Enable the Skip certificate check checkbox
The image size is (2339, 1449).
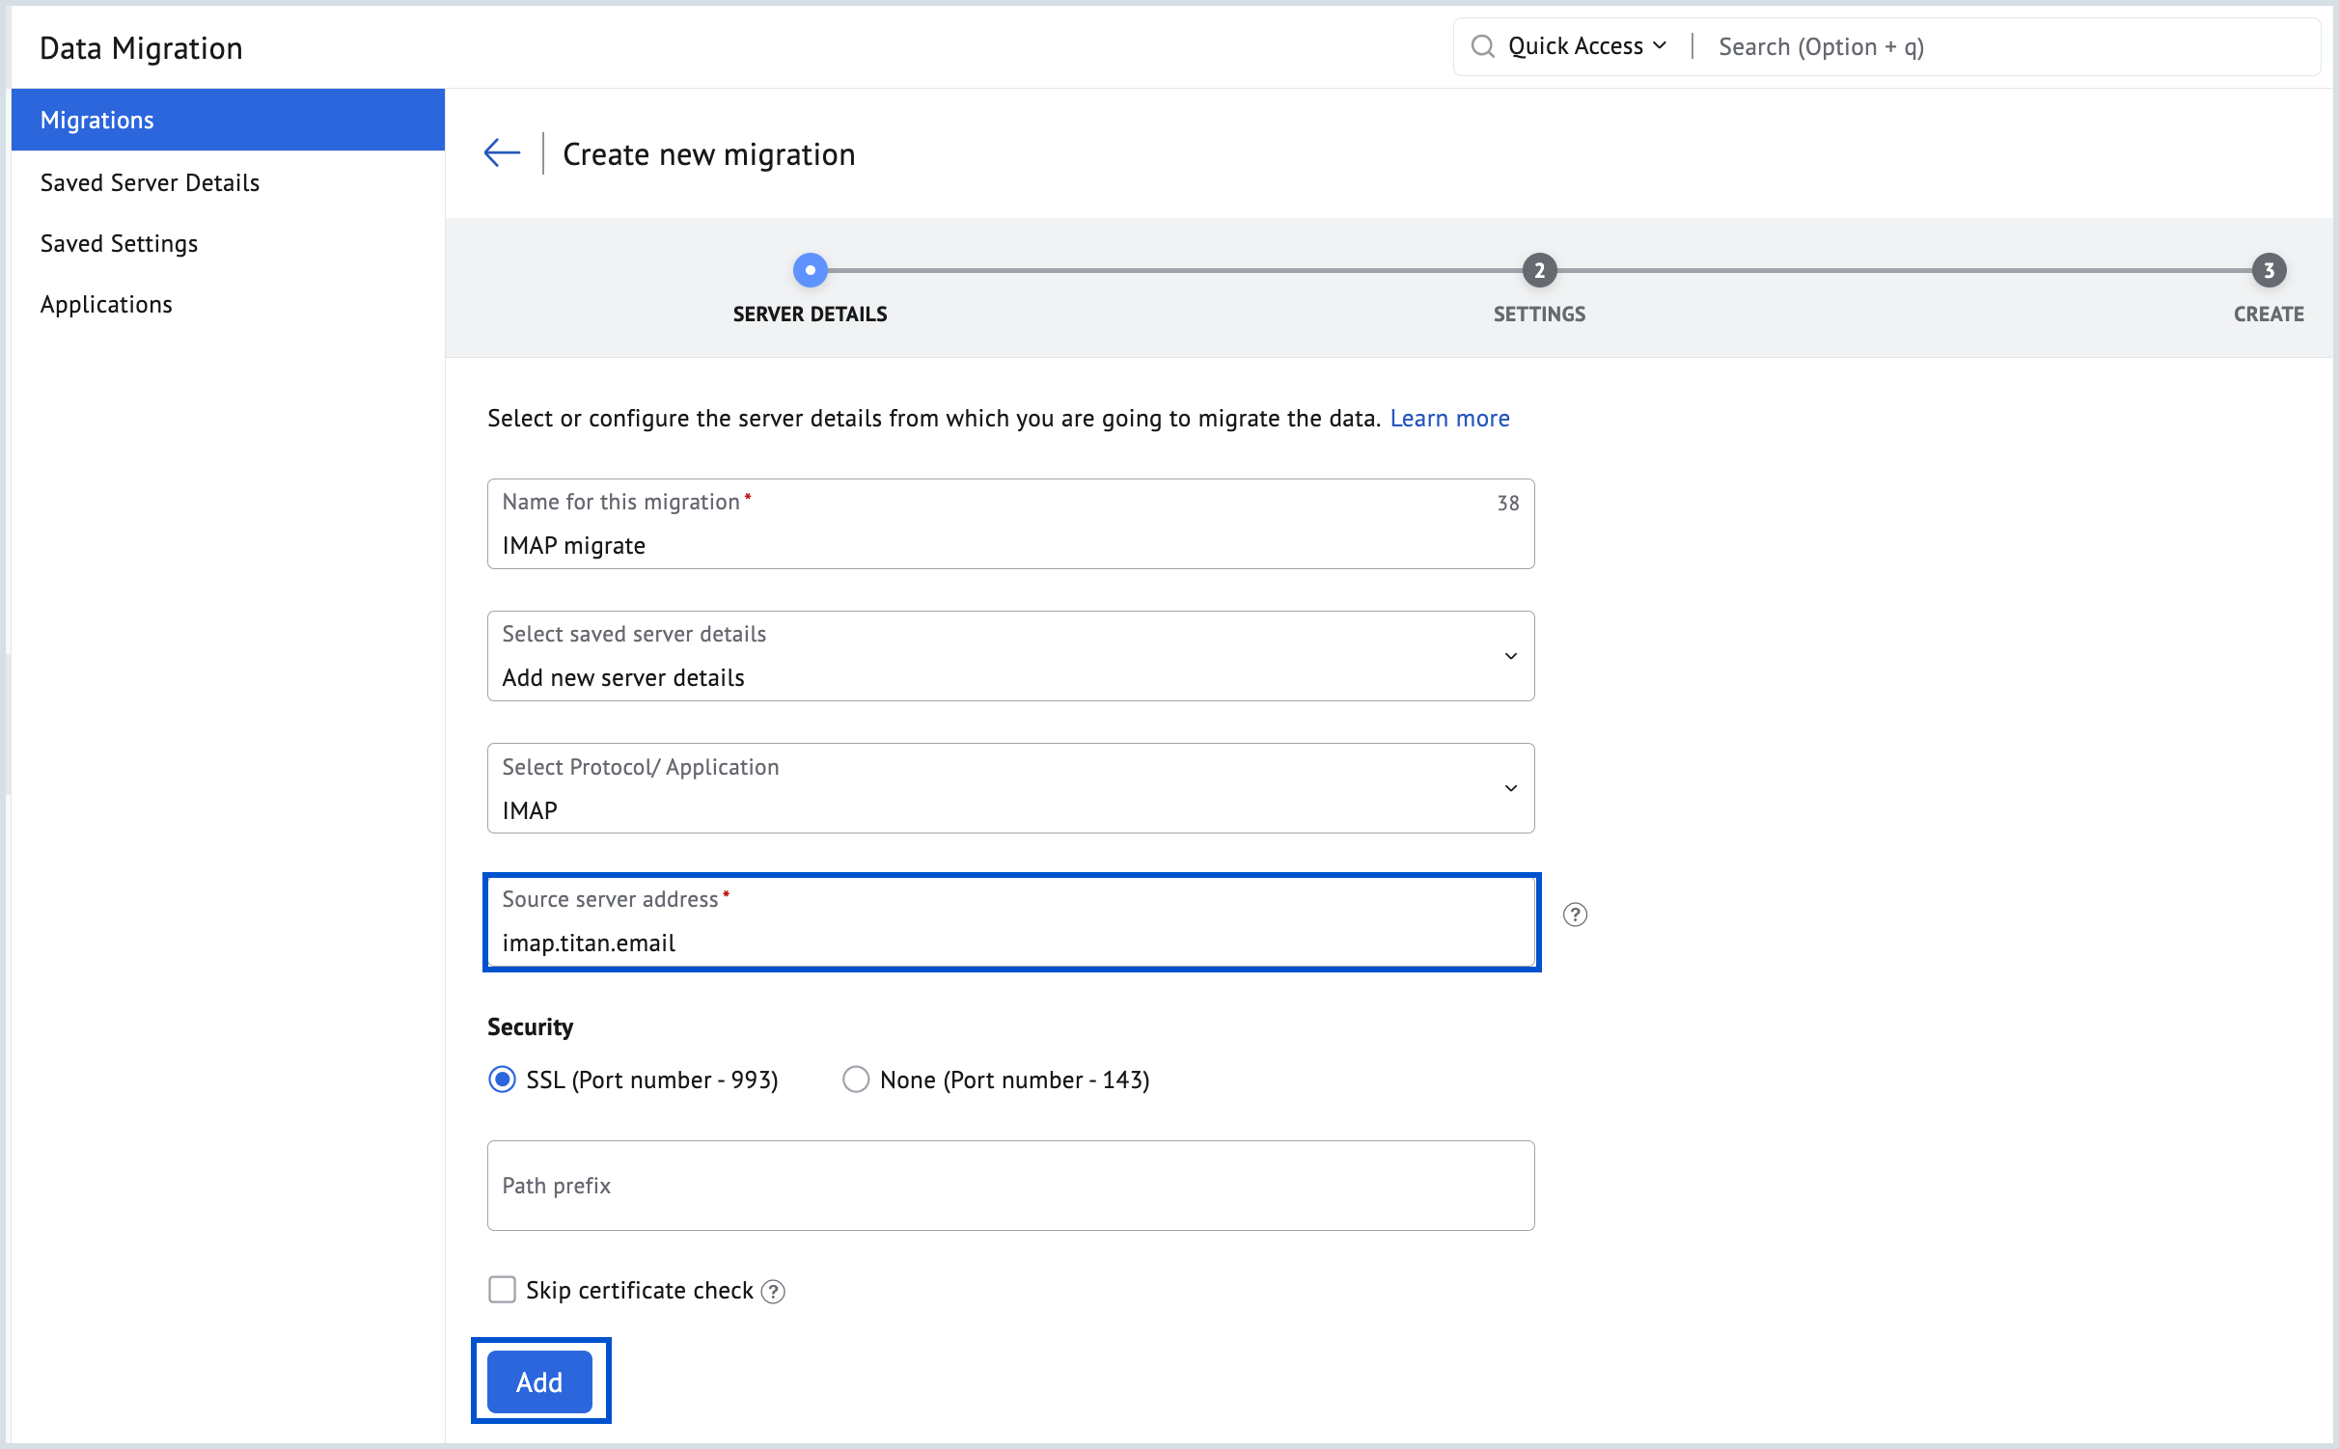coord(503,1289)
